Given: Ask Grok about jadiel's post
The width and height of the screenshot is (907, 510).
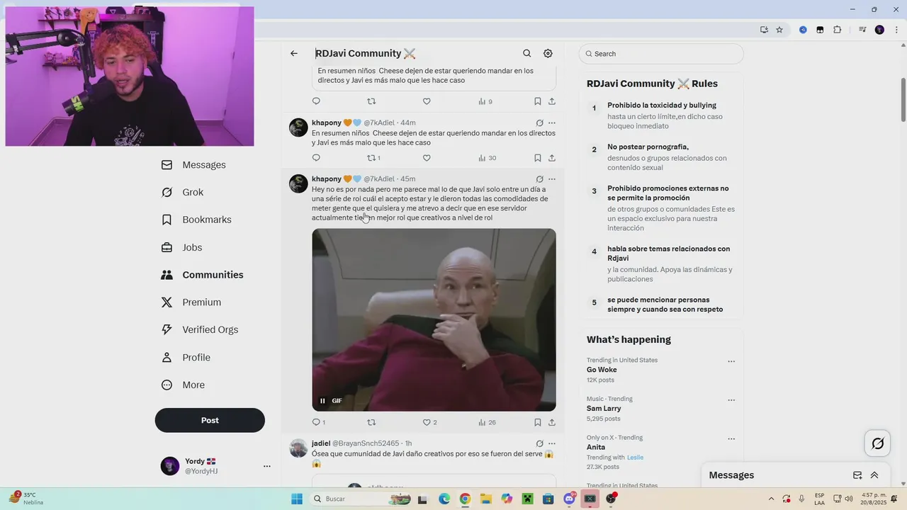Looking at the screenshot, I should click(539, 443).
